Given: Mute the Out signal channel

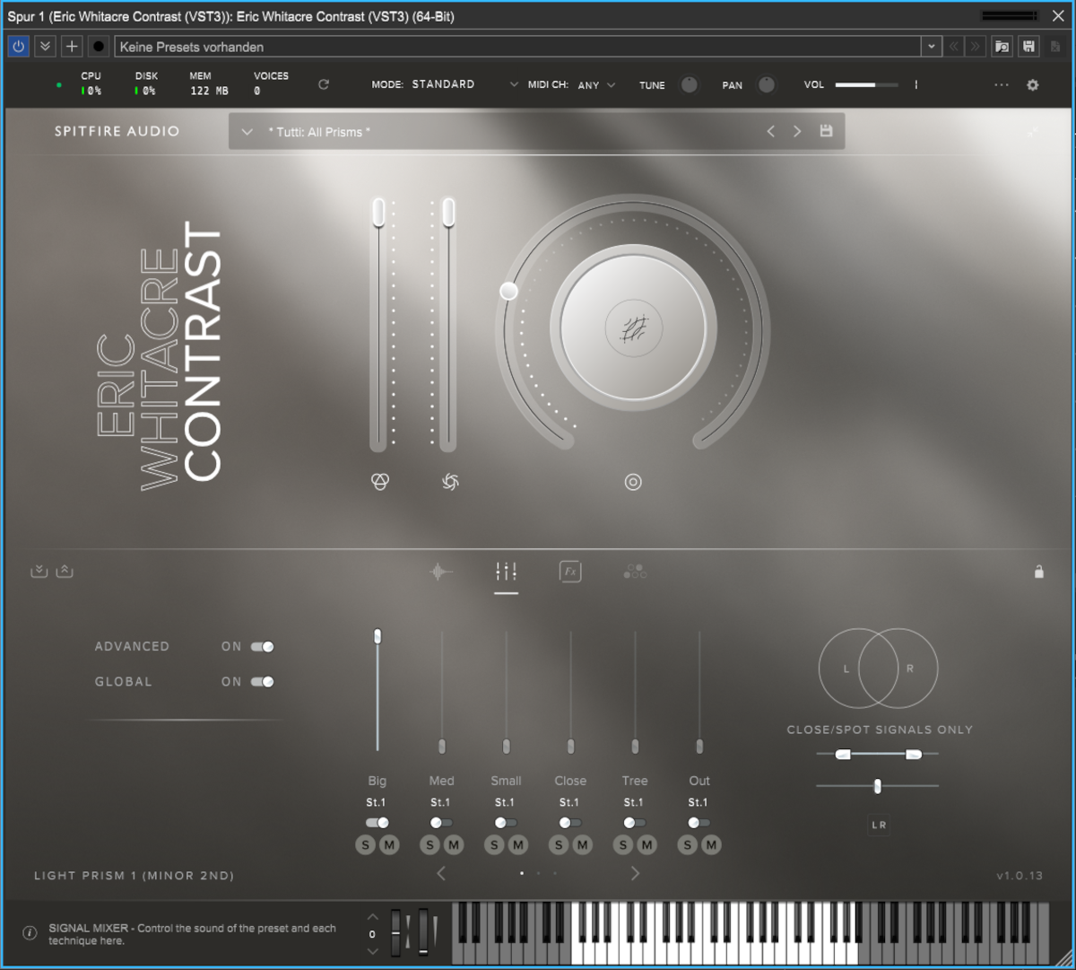Looking at the screenshot, I should pyautogui.click(x=711, y=844).
